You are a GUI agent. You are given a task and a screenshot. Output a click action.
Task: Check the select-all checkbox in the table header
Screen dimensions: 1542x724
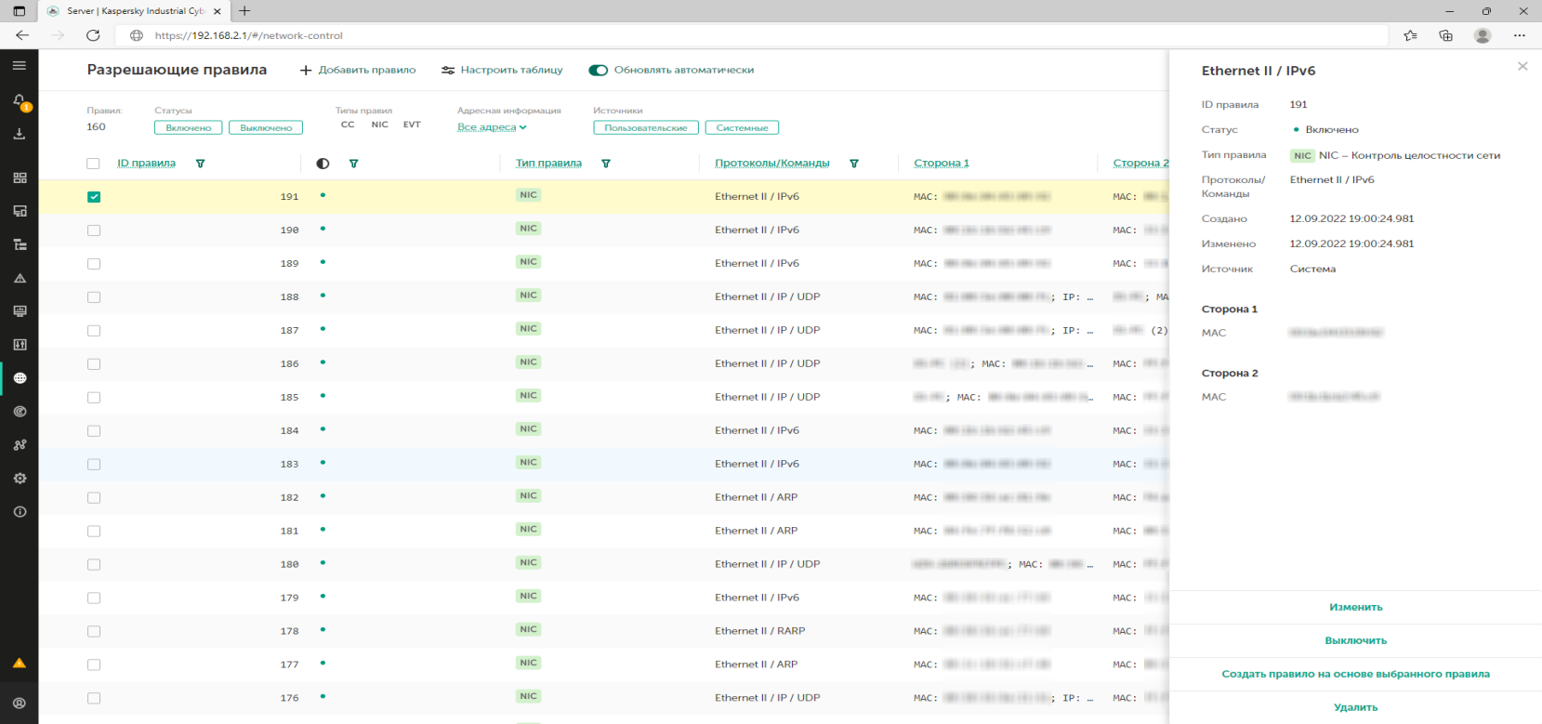click(93, 164)
